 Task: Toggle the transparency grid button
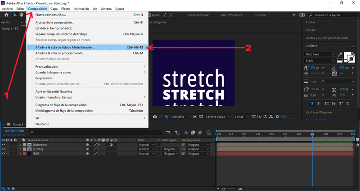201,117
